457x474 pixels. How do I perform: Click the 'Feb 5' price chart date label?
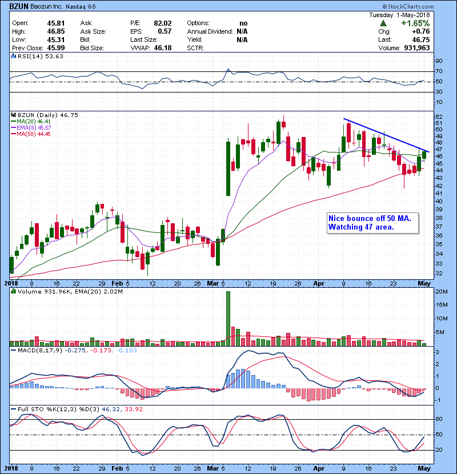(x=121, y=284)
